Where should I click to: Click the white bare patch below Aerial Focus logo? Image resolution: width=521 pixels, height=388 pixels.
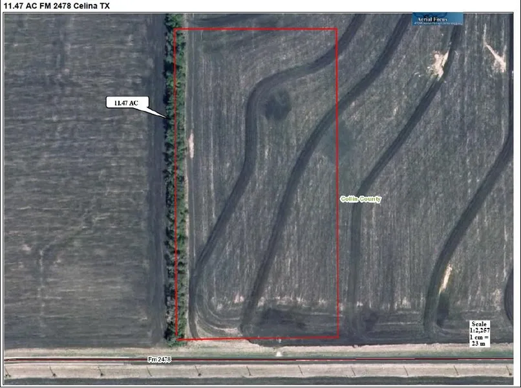click(440, 63)
